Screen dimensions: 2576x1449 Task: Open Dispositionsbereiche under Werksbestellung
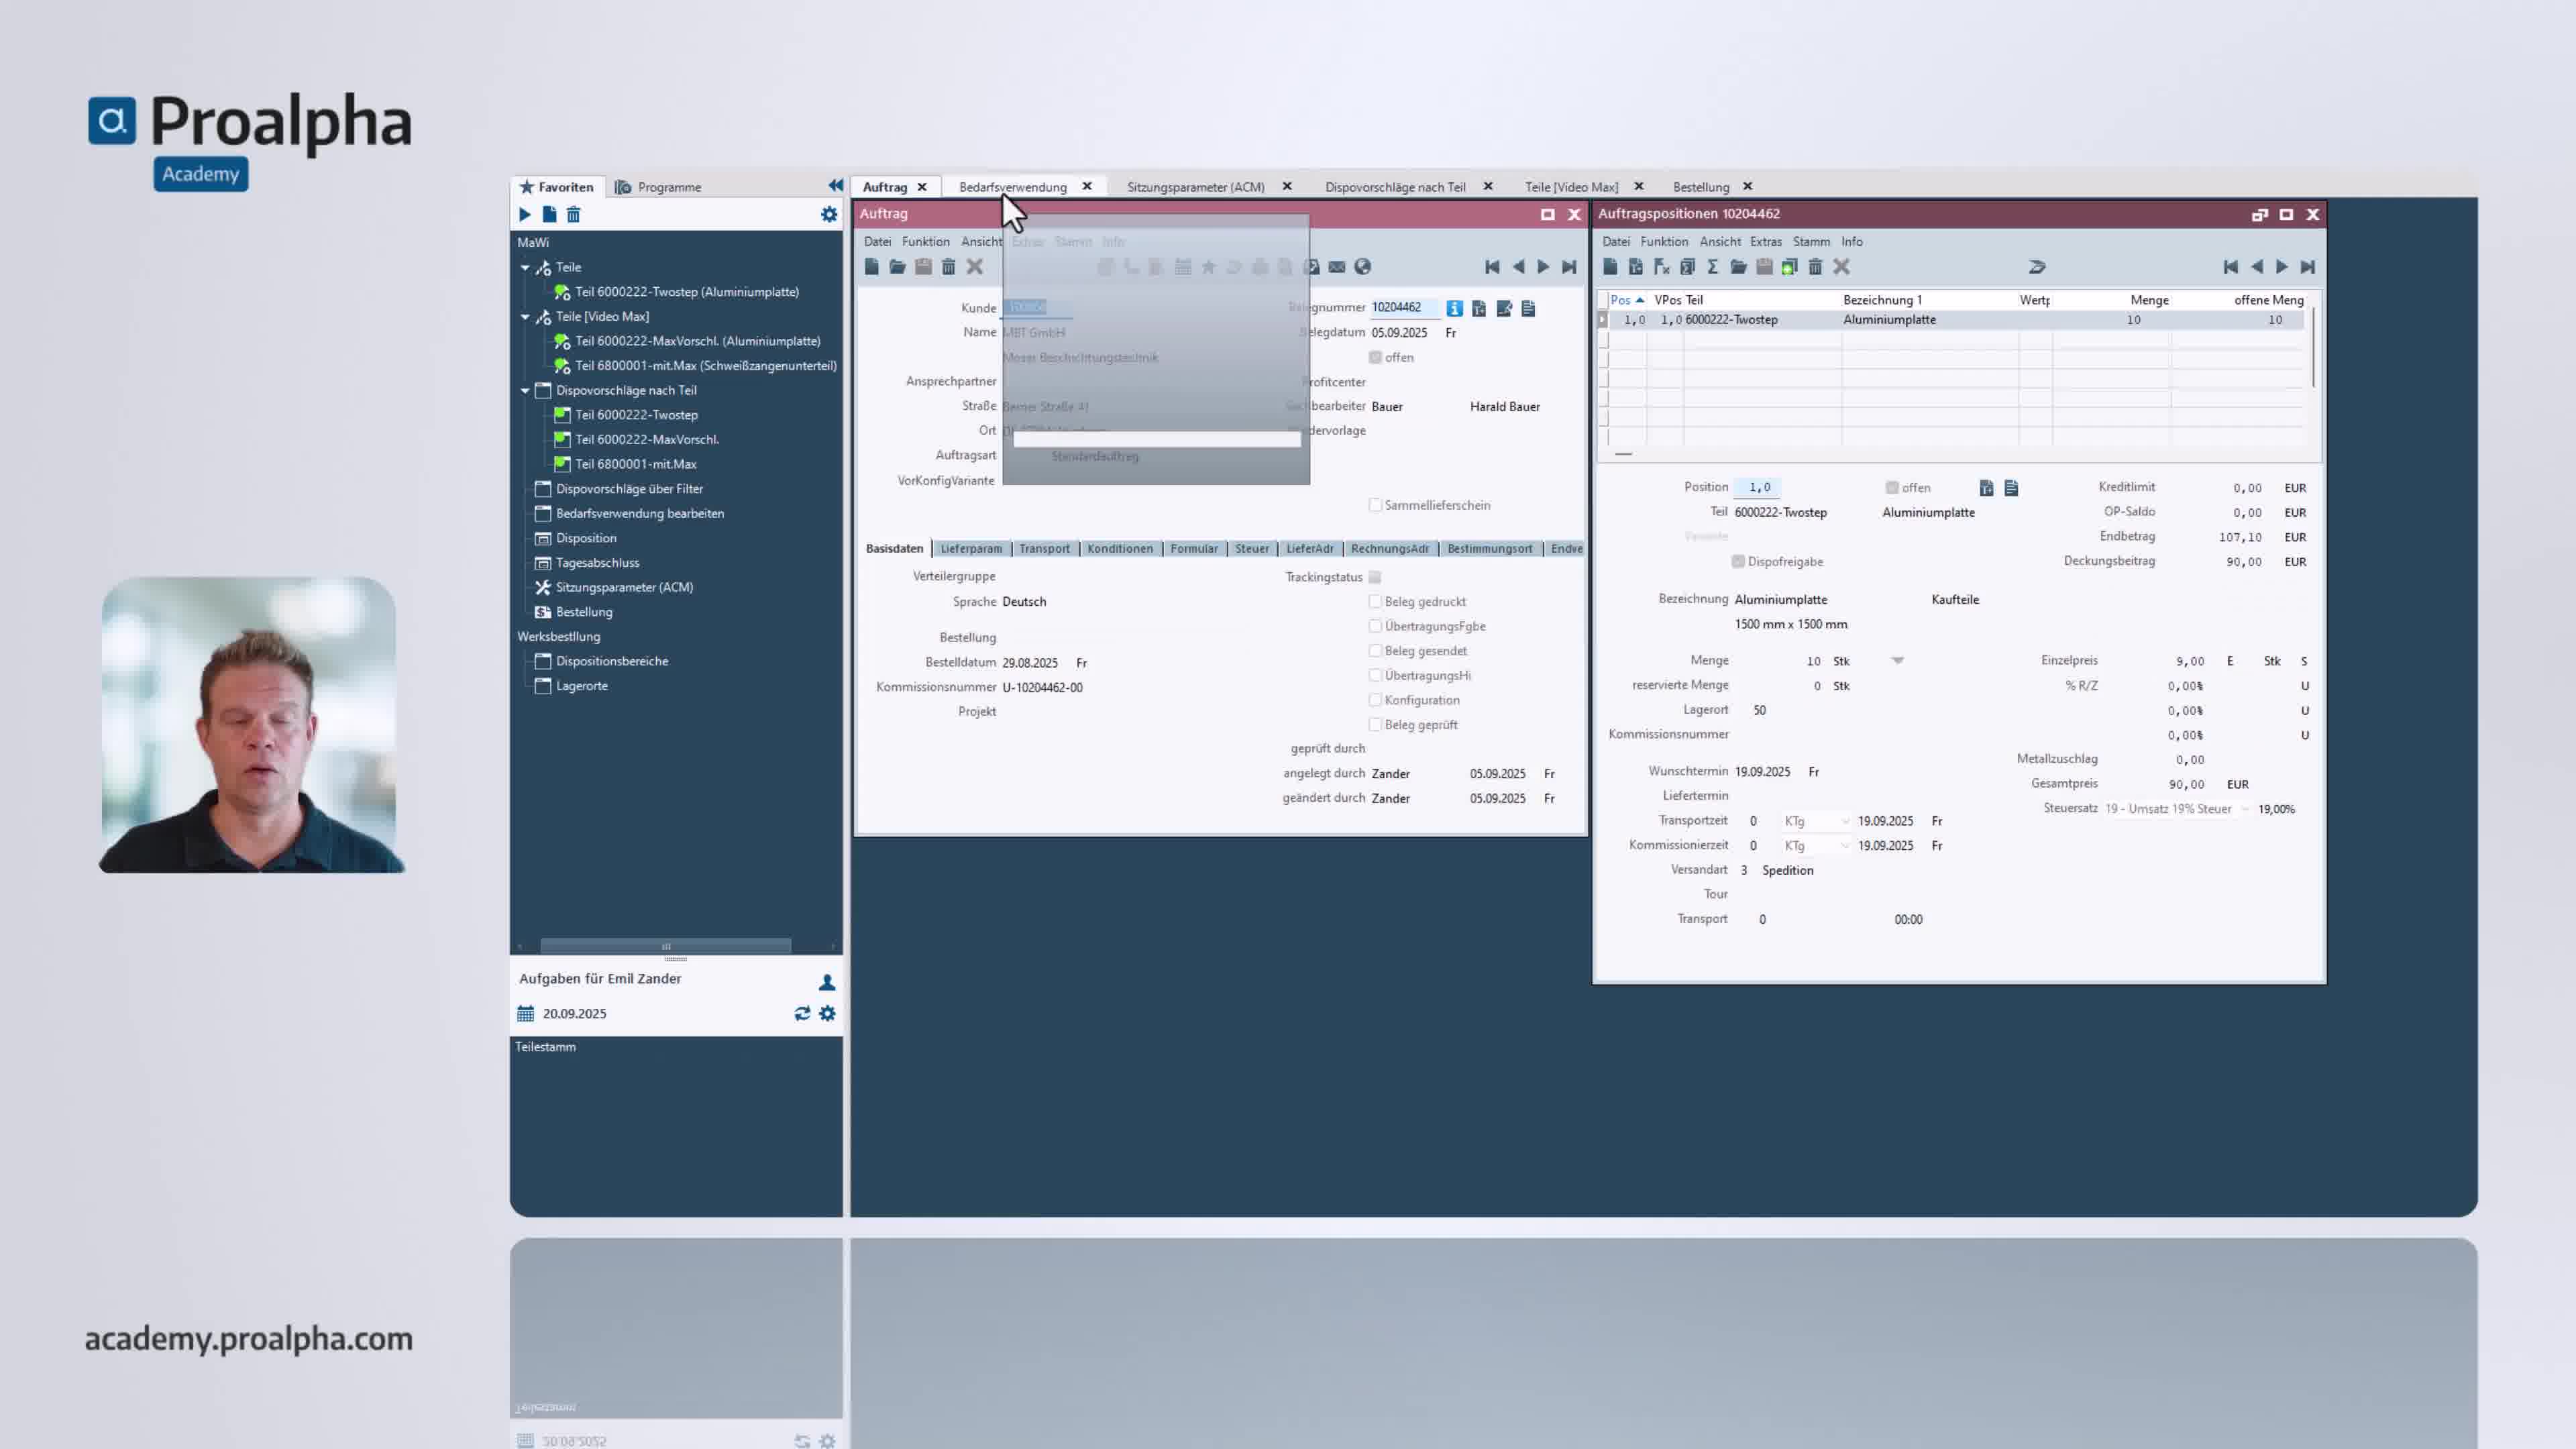click(x=611, y=661)
